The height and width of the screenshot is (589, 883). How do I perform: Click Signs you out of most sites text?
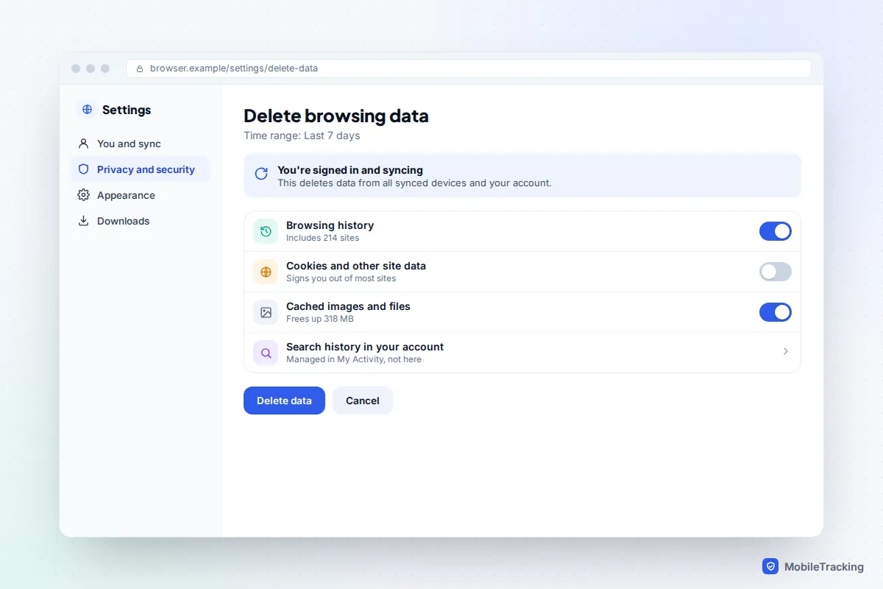tap(341, 278)
